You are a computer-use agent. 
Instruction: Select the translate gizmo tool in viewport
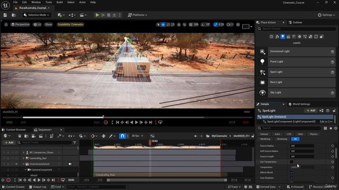click(x=163, y=25)
